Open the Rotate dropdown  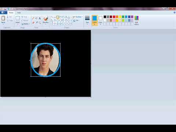pos(25,24)
